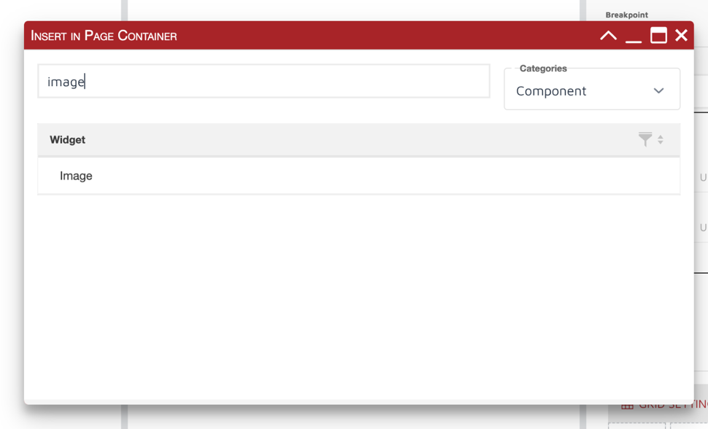Image resolution: width=708 pixels, height=429 pixels.
Task: Click the search input containing the word image
Action: point(263,81)
